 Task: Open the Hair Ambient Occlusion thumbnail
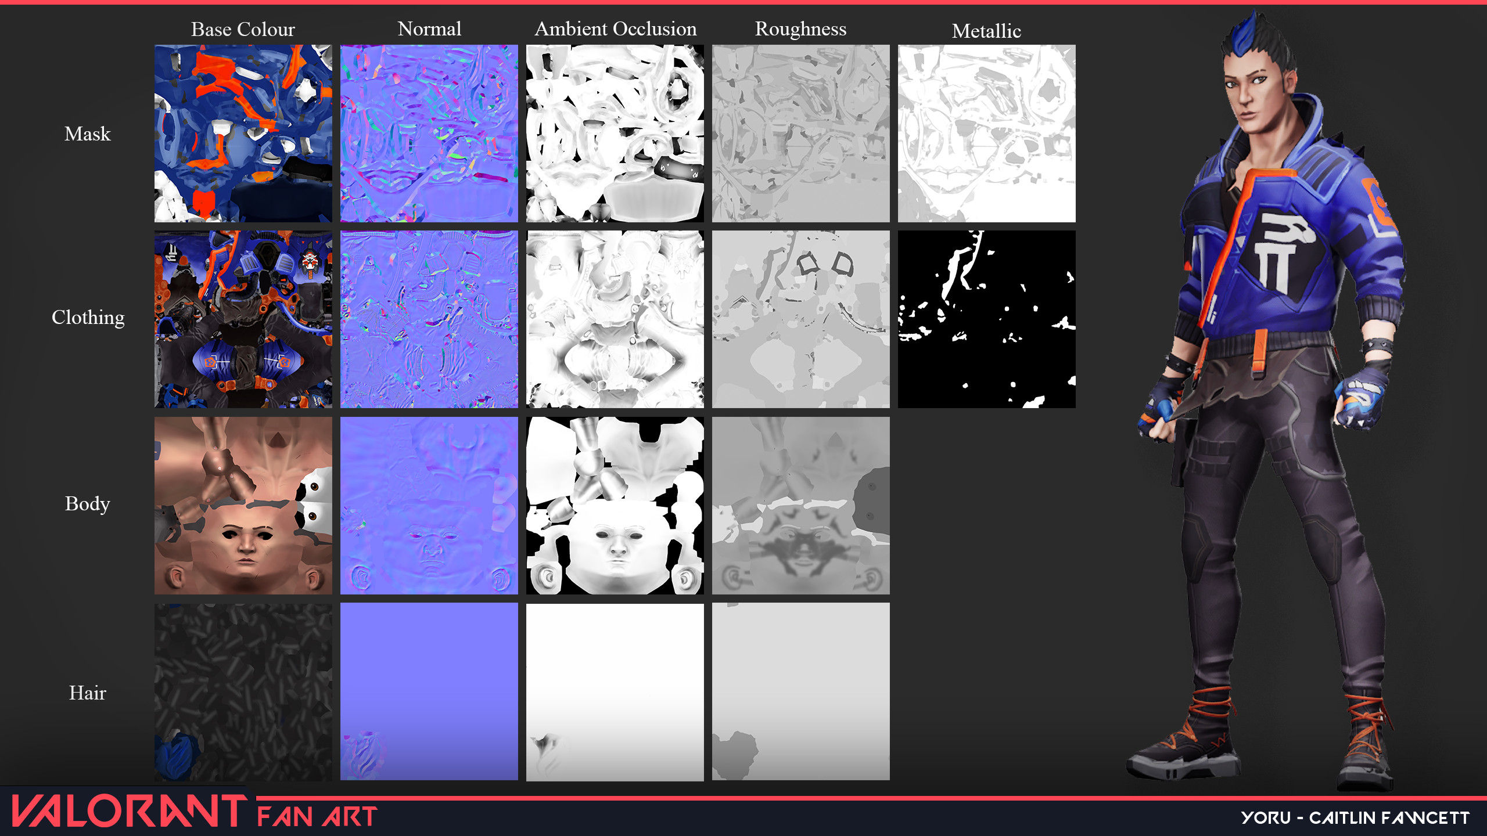pyautogui.click(x=615, y=691)
